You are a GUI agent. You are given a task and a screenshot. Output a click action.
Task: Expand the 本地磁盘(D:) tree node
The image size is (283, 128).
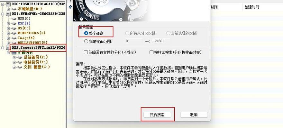(8, 9)
